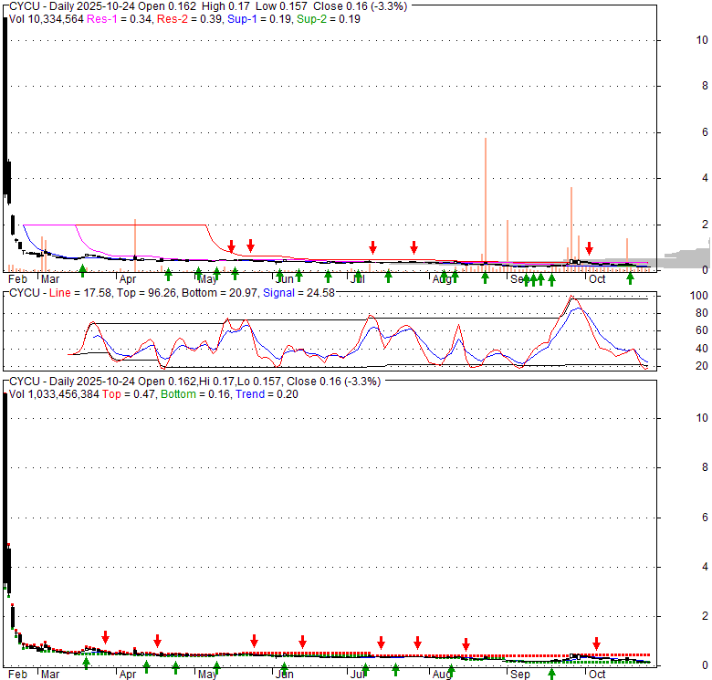
Task: Click the Apr label on the top chart axis
Action: (x=128, y=279)
